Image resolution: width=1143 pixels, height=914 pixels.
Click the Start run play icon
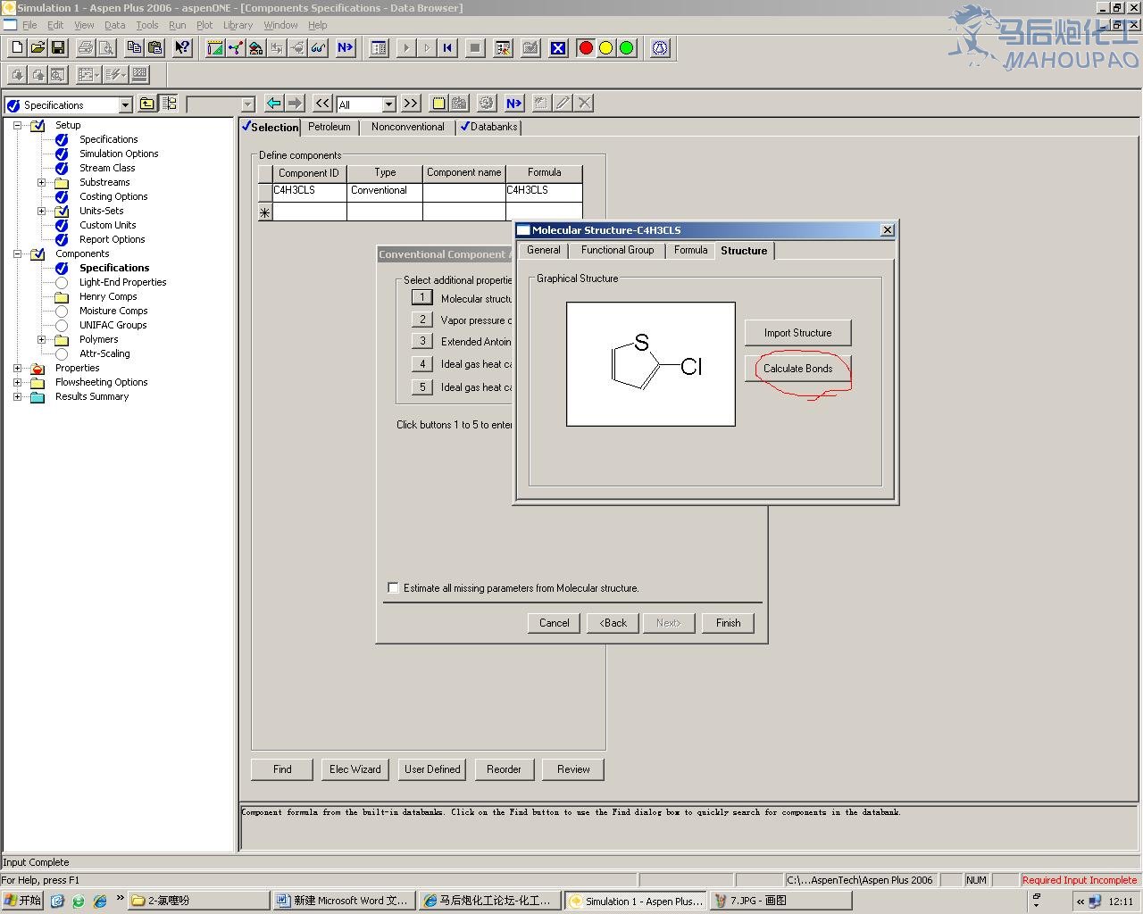[406, 48]
